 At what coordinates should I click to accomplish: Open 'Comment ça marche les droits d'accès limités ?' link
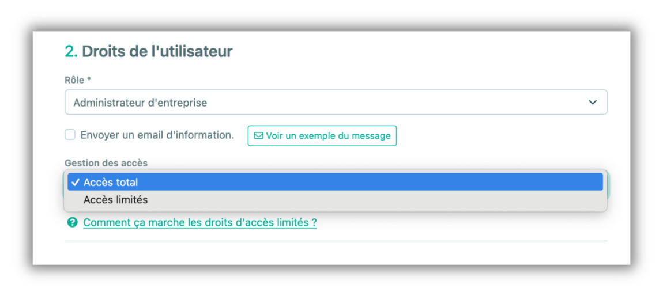tap(199, 222)
